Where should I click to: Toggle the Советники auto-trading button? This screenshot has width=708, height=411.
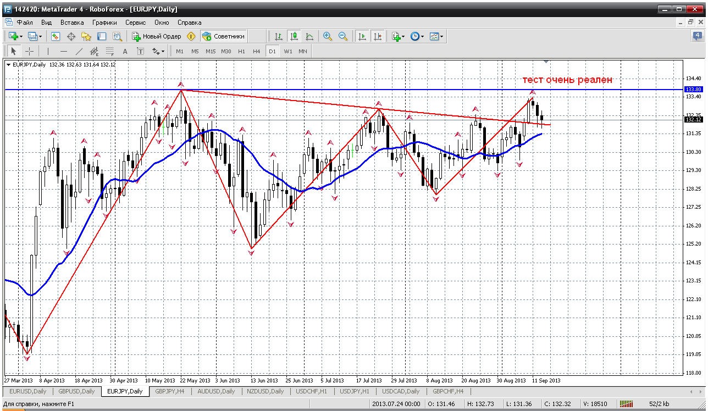coord(223,36)
